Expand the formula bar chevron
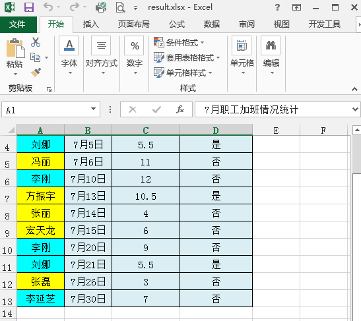 click(355, 109)
